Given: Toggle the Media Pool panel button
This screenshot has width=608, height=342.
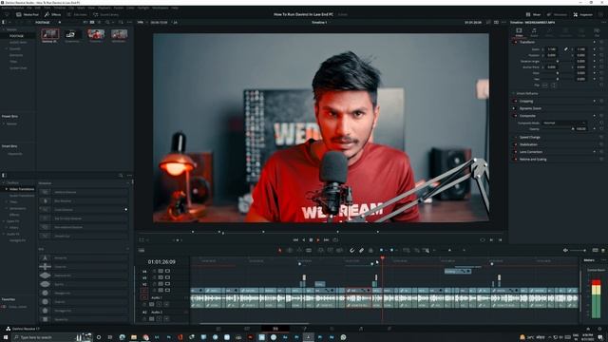Looking at the screenshot, I should [x=28, y=14].
